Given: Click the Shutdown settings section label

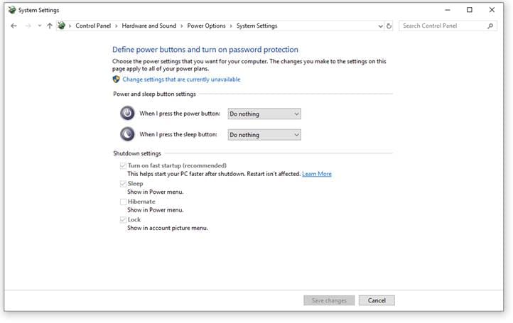Looking at the screenshot, I should coord(137,153).
